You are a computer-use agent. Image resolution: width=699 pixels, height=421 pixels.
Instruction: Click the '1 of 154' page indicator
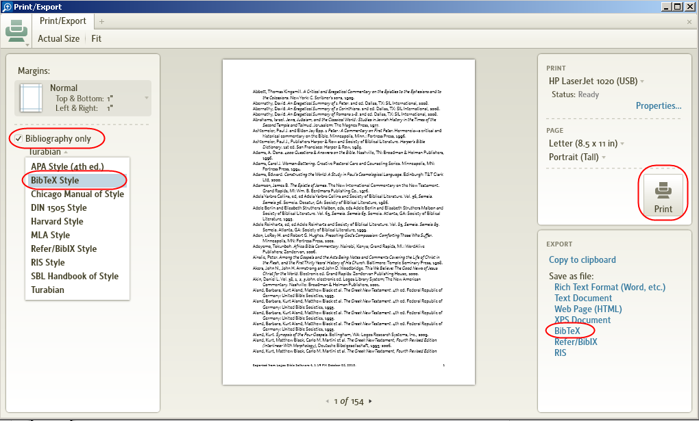coord(349,401)
